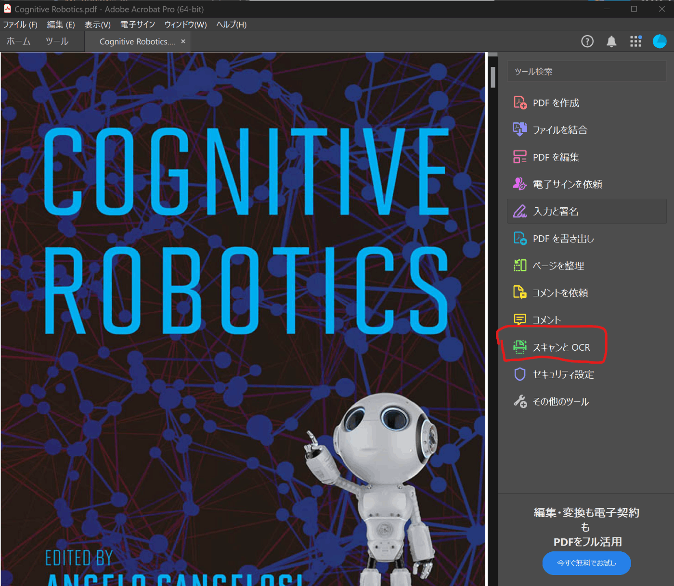Select the PDF を書き出し label

tap(563, 239)
